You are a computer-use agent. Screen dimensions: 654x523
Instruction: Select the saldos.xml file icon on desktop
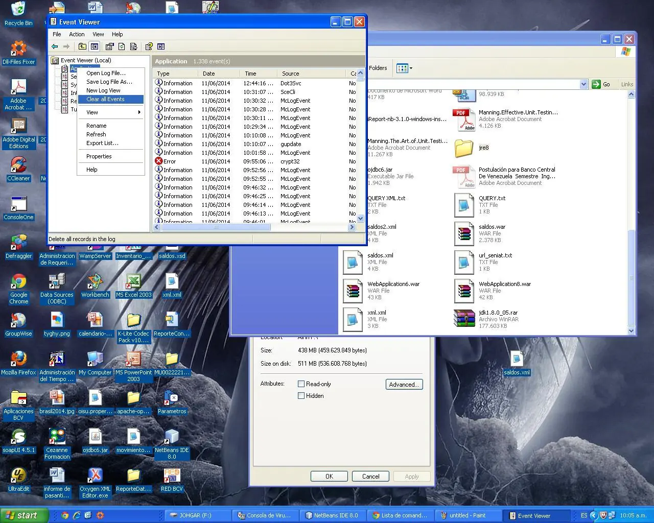[517, 363]
